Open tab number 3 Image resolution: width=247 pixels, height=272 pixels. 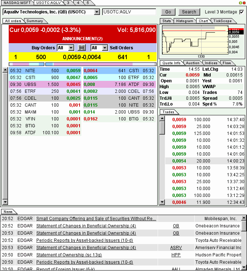coord(68,3)
